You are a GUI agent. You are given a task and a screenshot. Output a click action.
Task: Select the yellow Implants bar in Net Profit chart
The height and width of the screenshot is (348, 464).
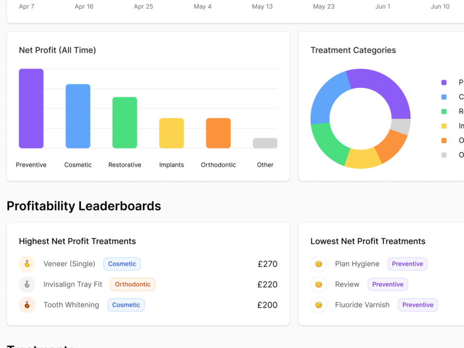tap(172, 133)
